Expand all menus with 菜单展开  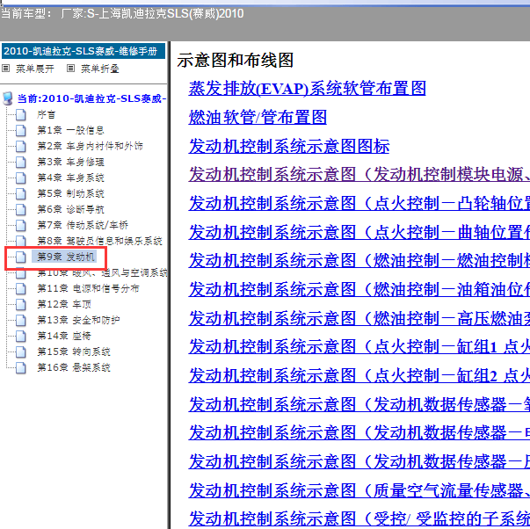point(35,69)
